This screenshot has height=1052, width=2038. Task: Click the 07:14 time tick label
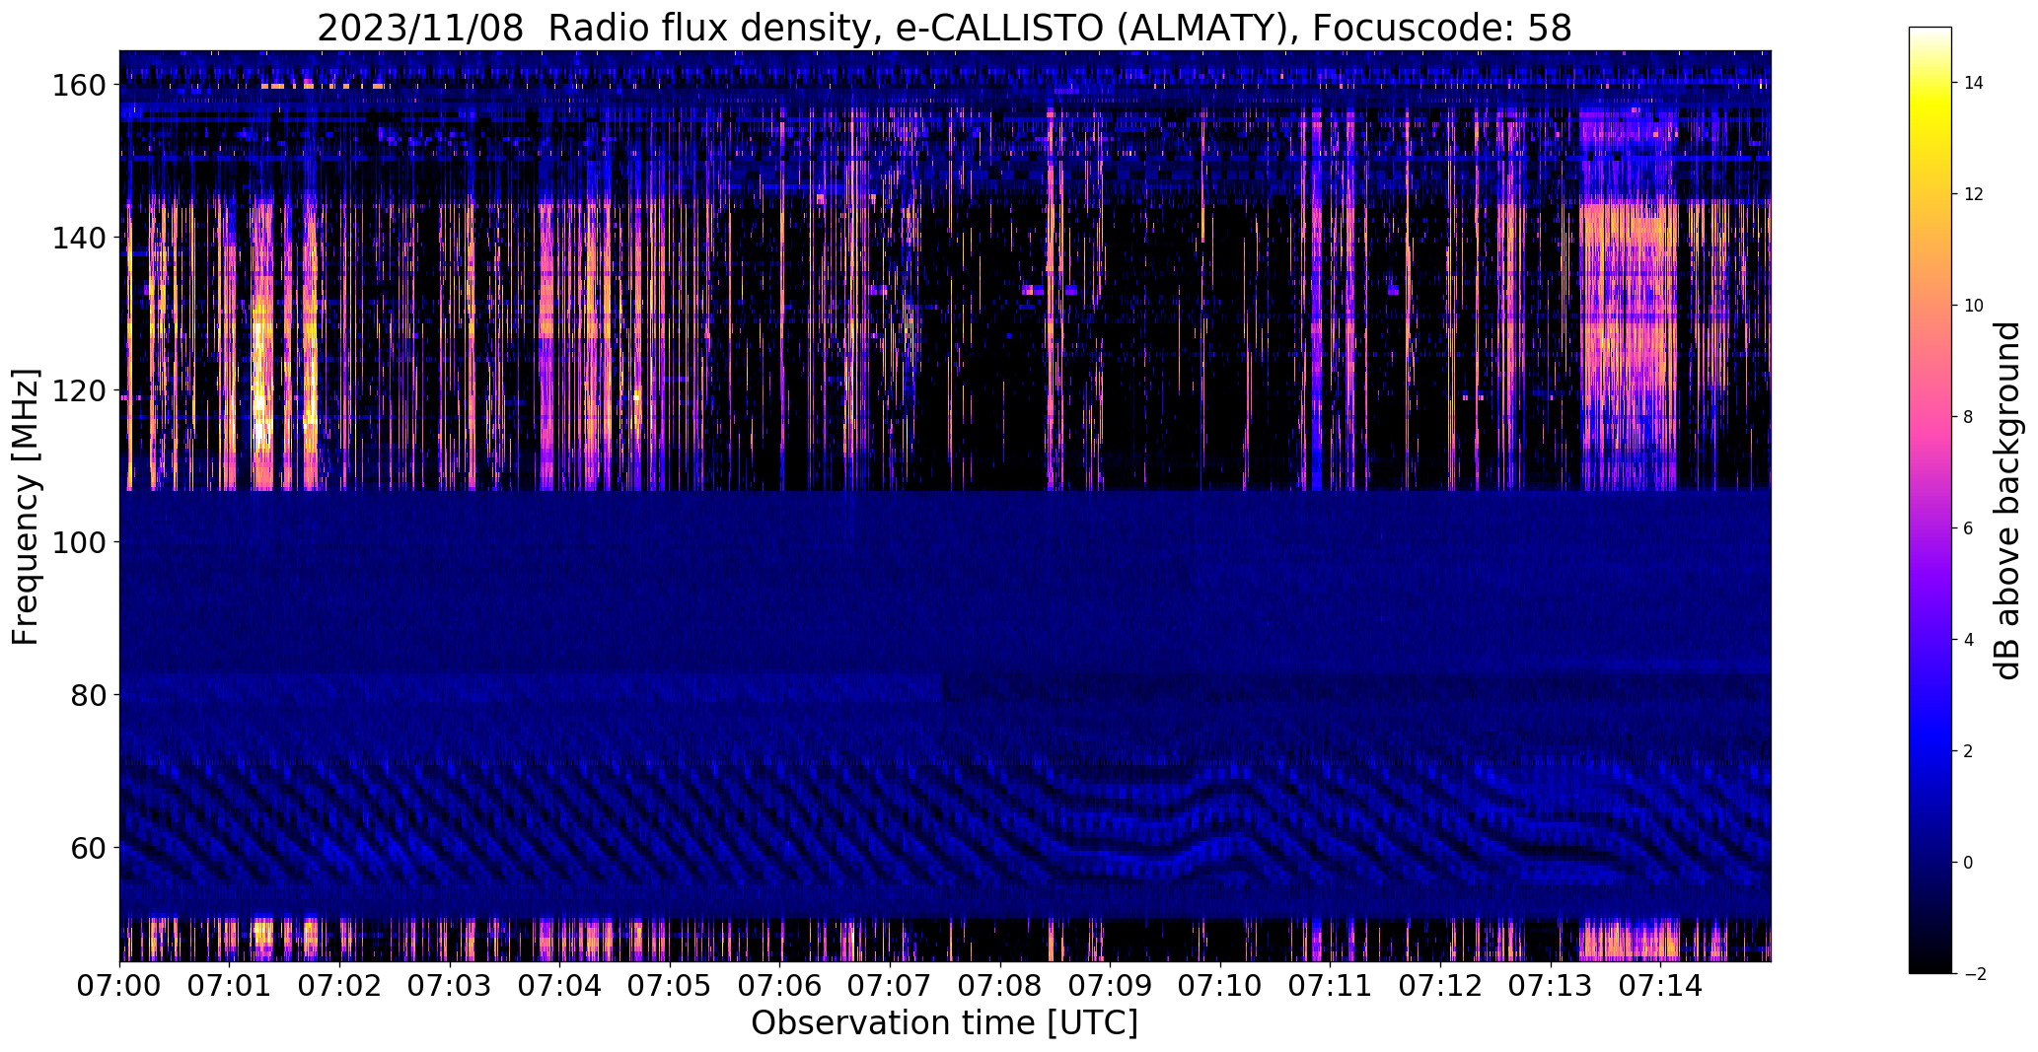click(x=1661, y=985)
